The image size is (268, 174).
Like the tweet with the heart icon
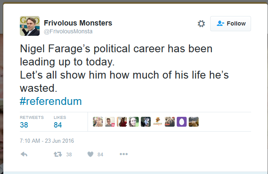(x=90, y=154)
